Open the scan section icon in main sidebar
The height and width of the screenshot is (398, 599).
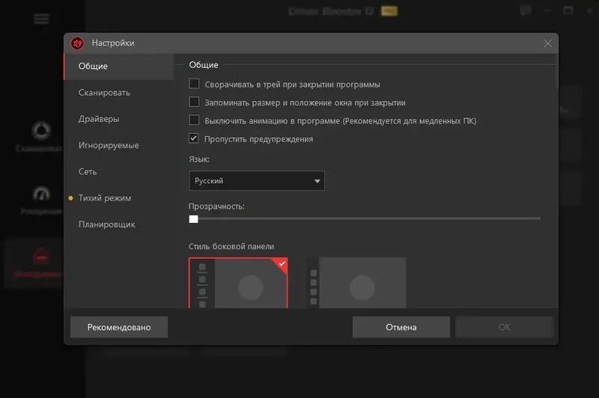[x=41, y=131]
